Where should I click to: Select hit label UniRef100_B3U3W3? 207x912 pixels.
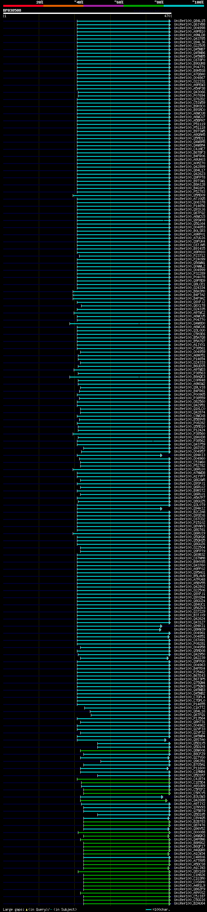point(190,797)
